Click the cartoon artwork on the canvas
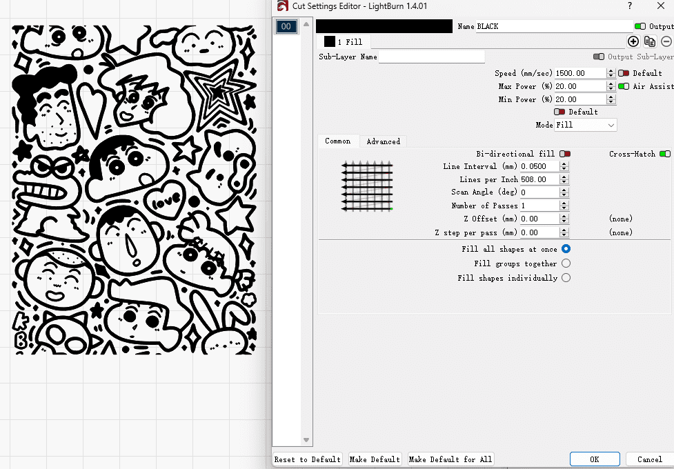The height and width of the screenshot is (469, 674). [134, 190]
